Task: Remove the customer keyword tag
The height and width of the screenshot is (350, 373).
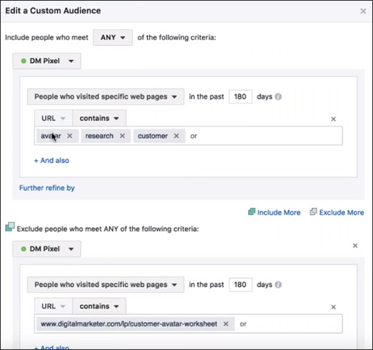Action: (177, 136)
